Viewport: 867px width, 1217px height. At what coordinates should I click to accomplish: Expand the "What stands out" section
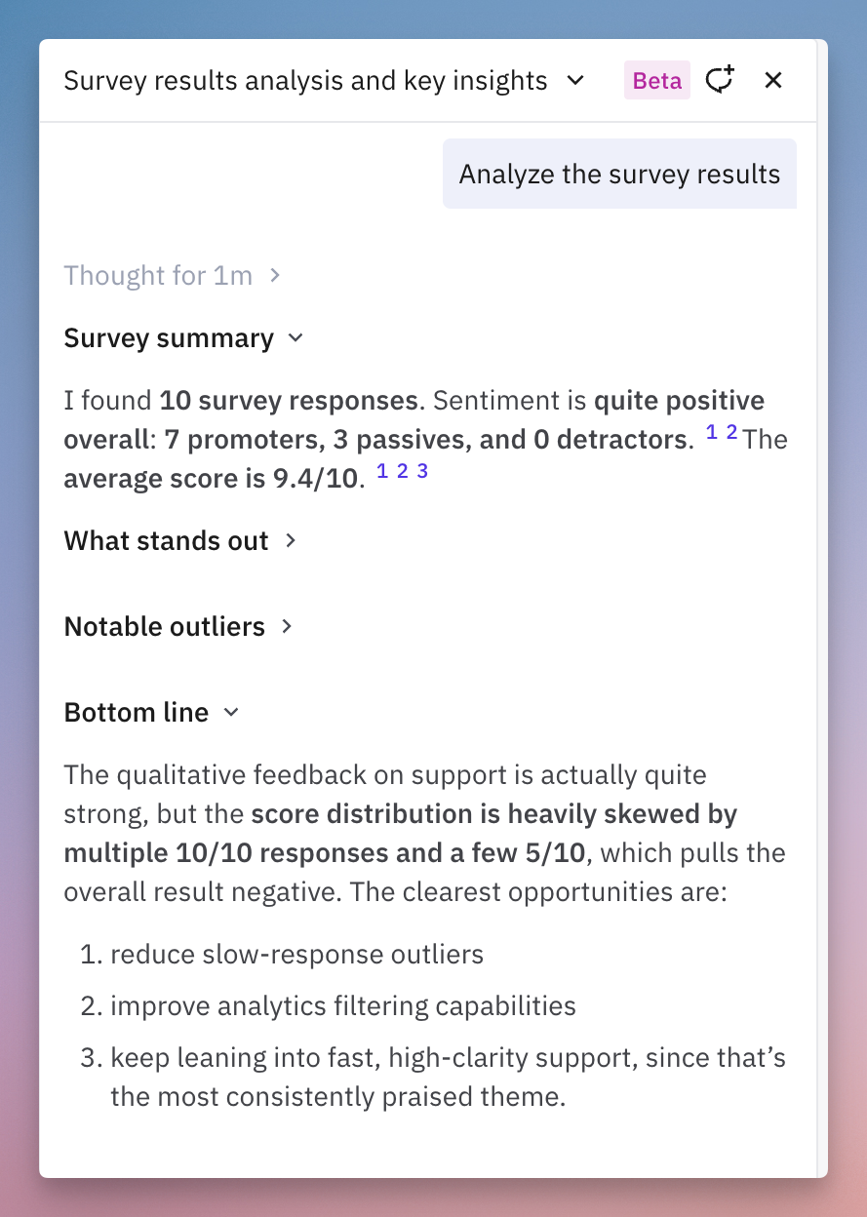click(x=180, y=540)
